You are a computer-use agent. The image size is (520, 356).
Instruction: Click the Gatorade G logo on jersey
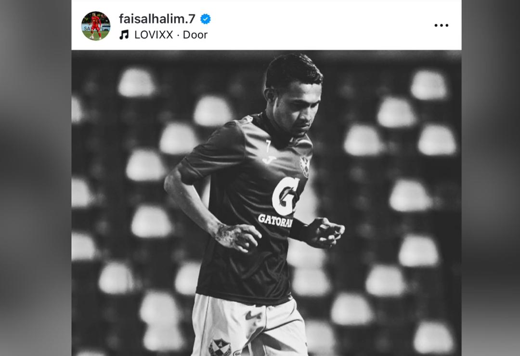coord(285,197)
